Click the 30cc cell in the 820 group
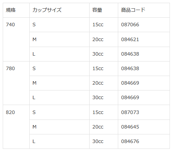Image resolution: width=173 pixels, height=152 pixels. pyautogui.click(x=104, y=142)
